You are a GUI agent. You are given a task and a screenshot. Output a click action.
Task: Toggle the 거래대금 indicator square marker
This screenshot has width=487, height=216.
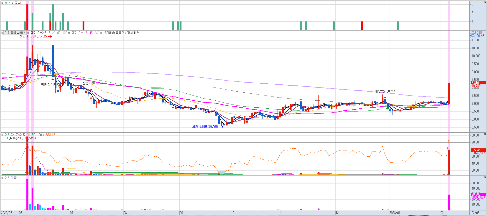click(x=2, y=178)
